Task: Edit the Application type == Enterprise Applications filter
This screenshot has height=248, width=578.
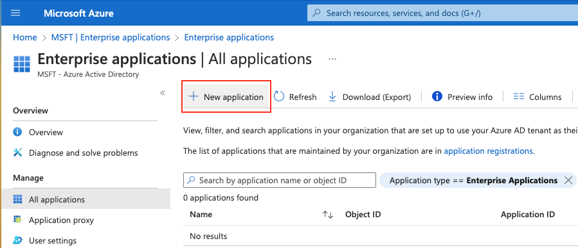Action: [473, 181]
